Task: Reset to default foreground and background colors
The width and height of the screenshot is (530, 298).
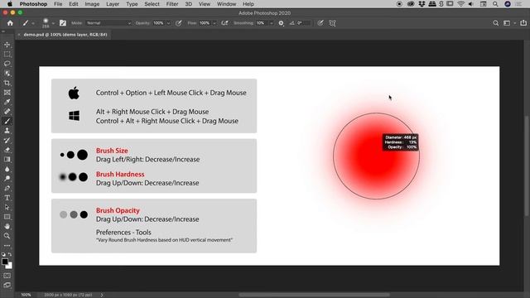Action: point(3,254)
